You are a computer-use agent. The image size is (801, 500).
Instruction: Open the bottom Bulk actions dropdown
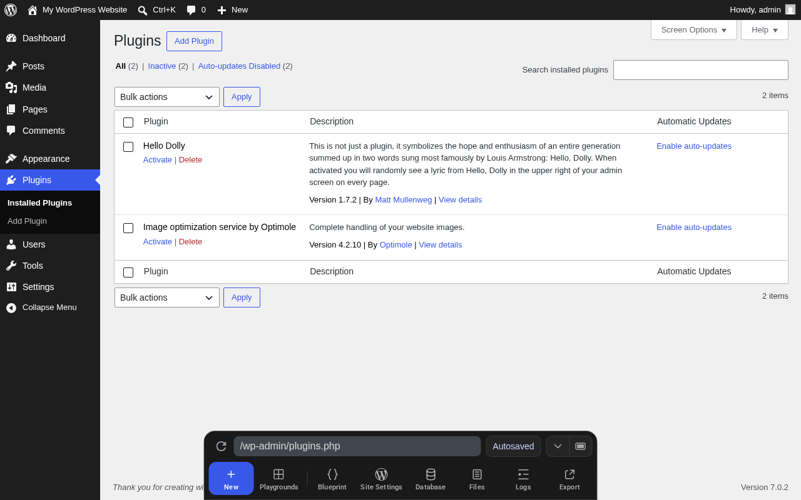point(167,297)
